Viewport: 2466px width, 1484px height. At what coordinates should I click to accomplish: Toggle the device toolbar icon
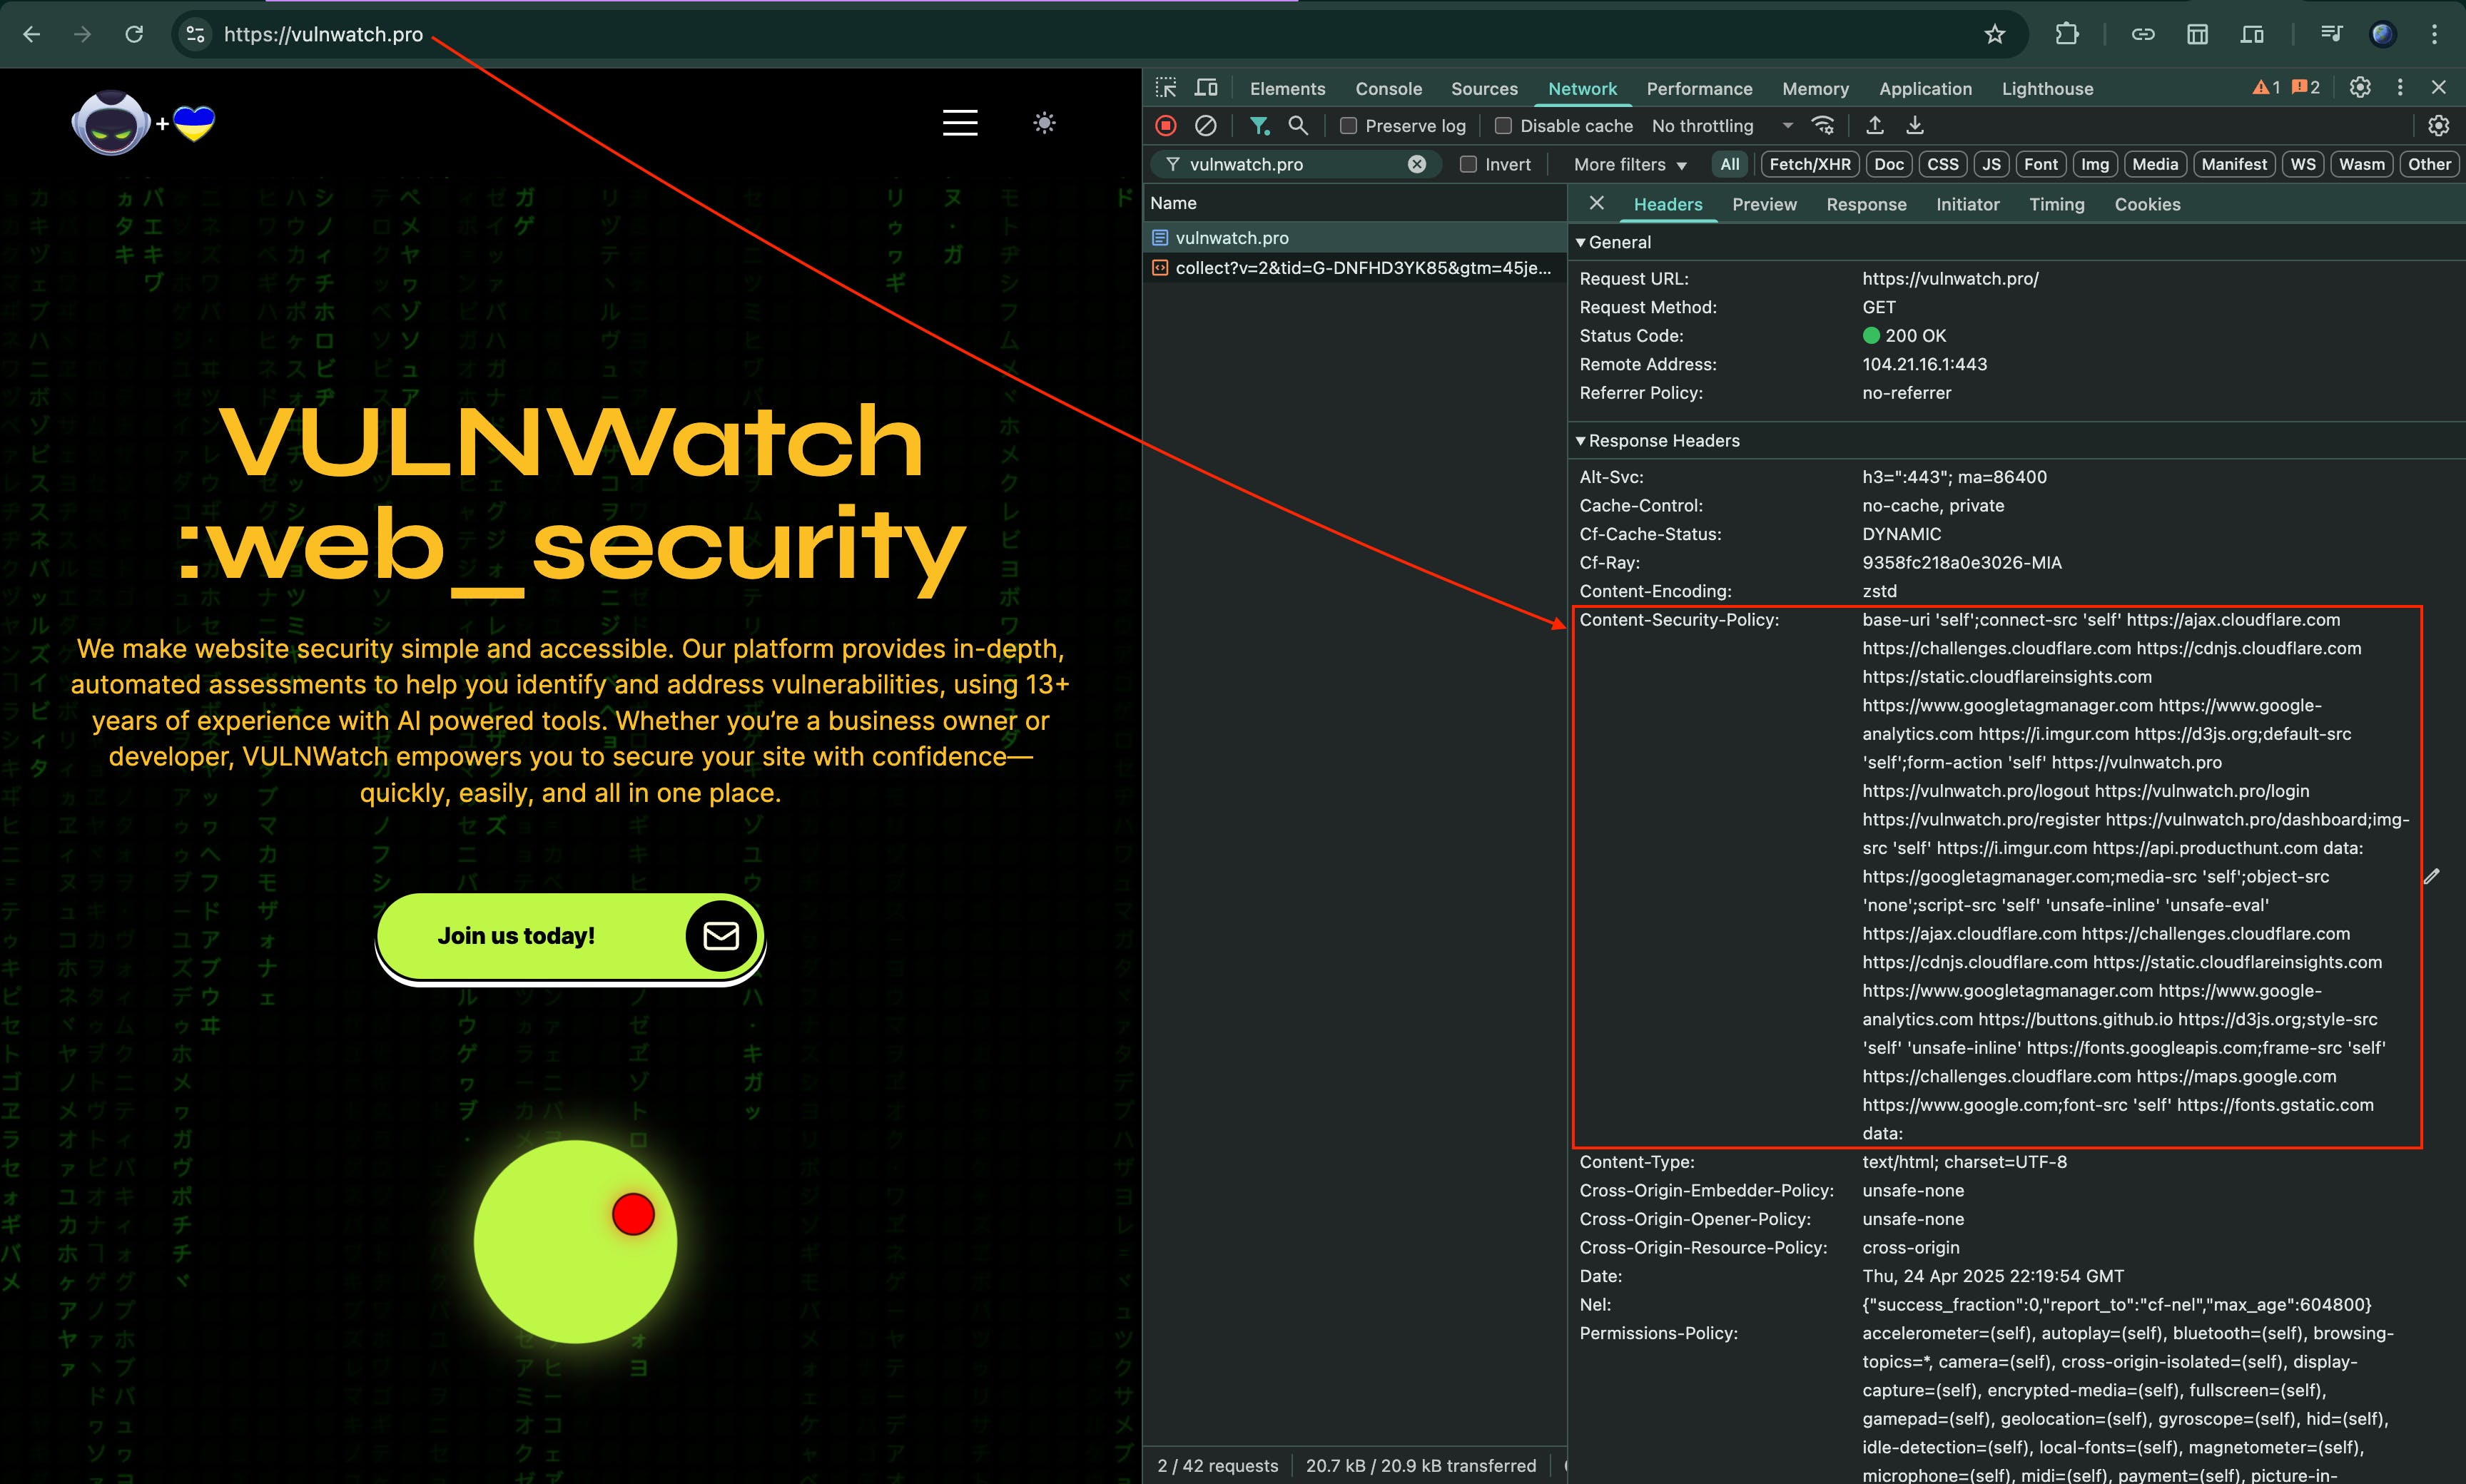pos(1207,88)
